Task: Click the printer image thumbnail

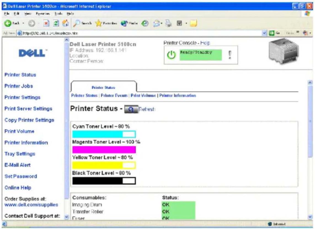Action: [284, 51]
